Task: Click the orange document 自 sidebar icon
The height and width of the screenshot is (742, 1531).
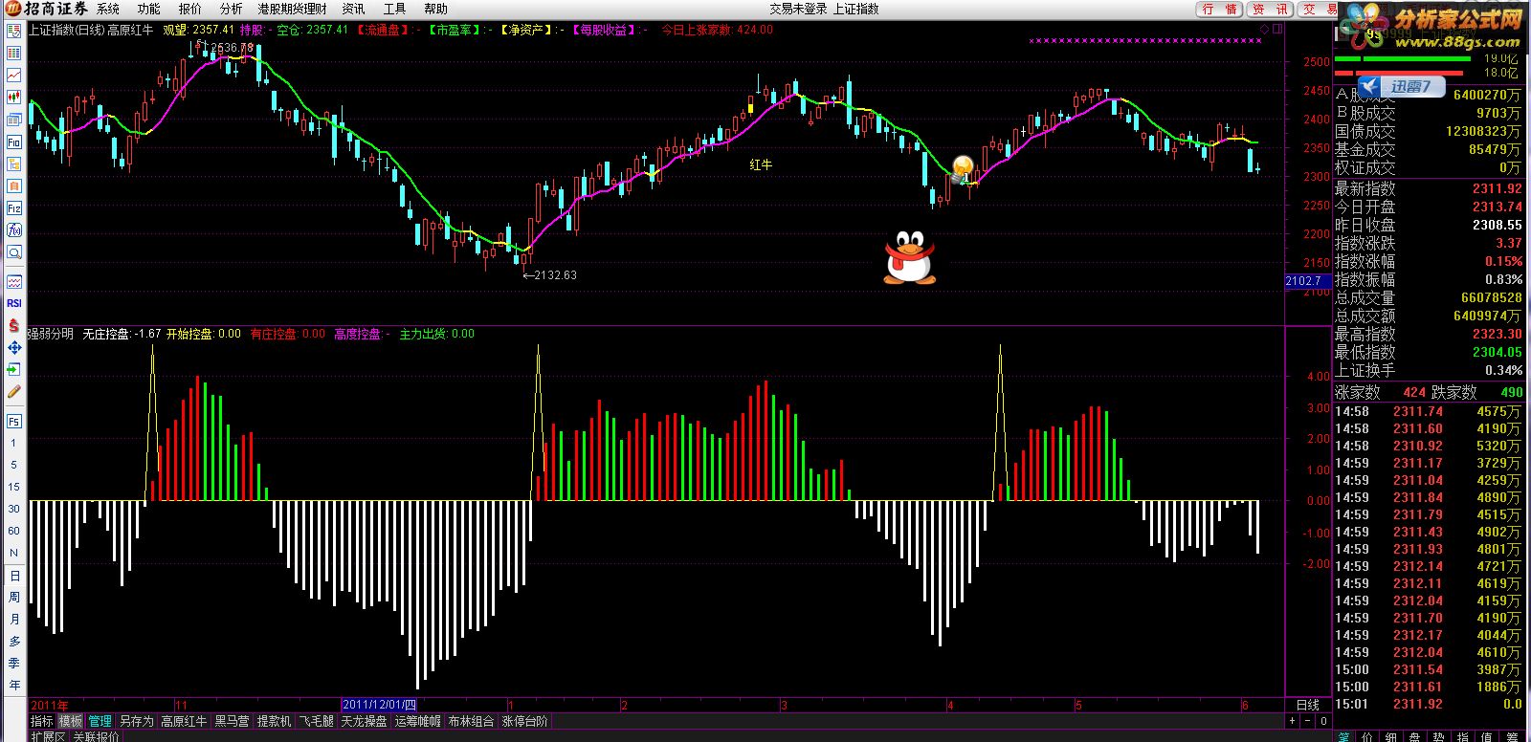Action: [x=14, y=185]
